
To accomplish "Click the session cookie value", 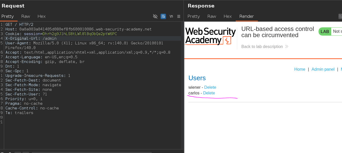I will 80,34.
